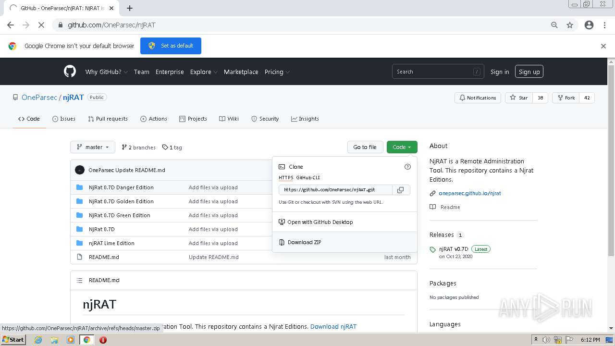Open njRAT v0.7D latest release
This screenshot has width=615, height=346.
[x=454, y=249]
